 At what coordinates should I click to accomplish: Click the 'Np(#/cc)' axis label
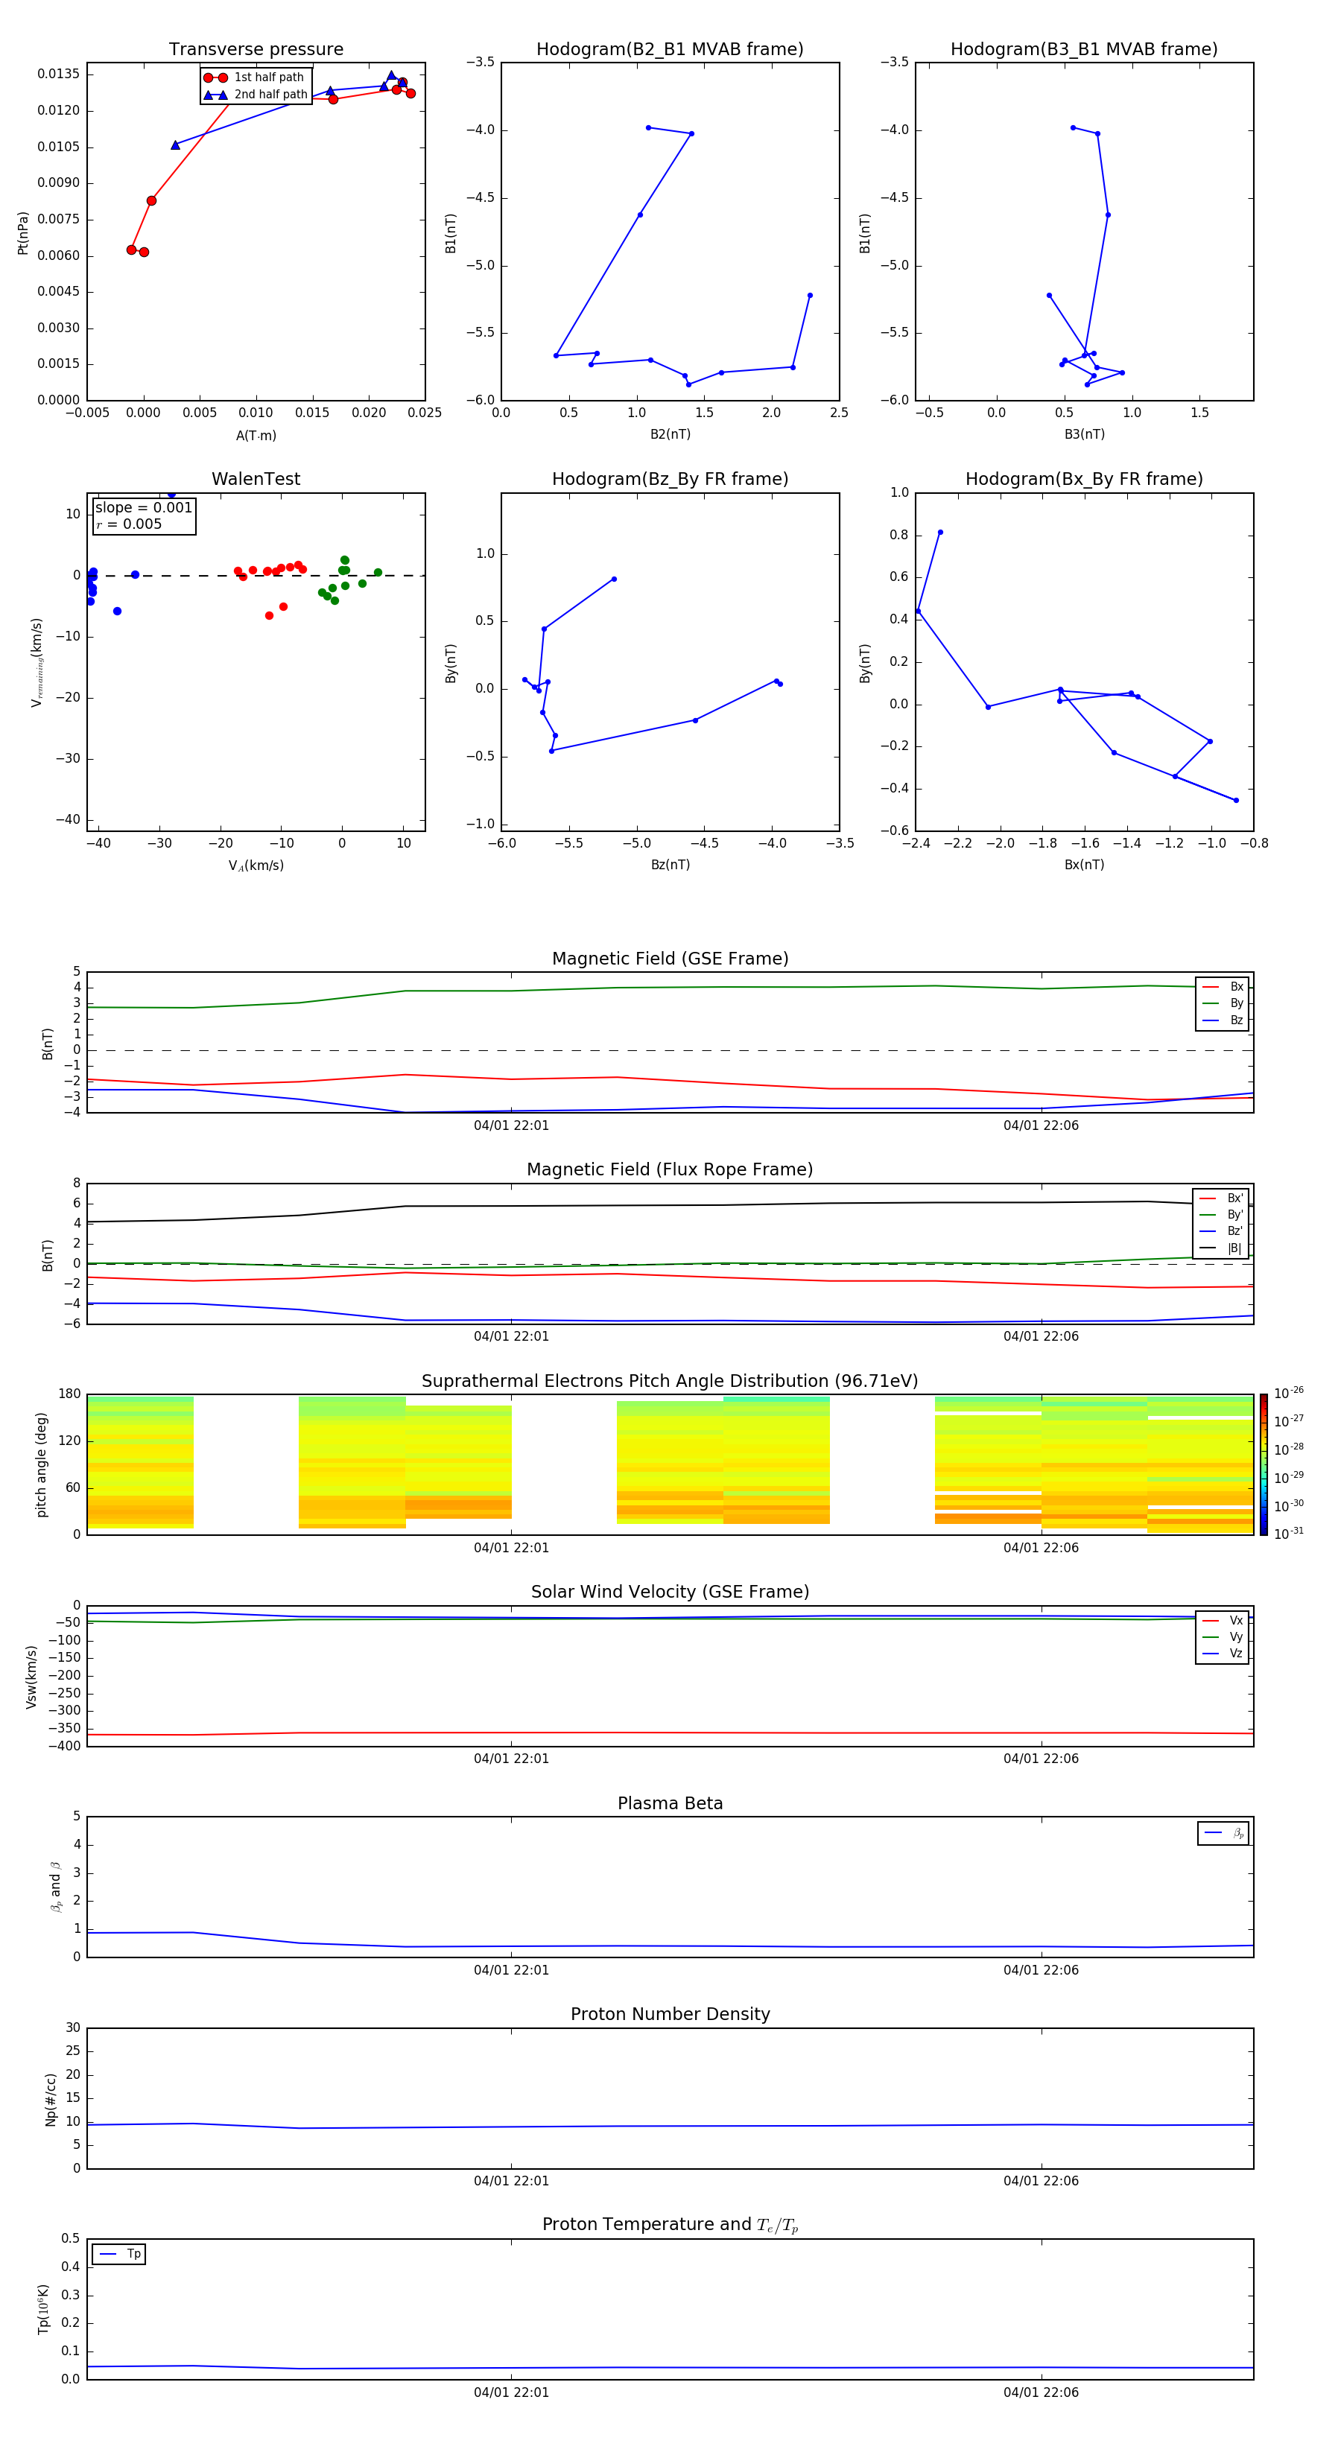pos(51,2099)
